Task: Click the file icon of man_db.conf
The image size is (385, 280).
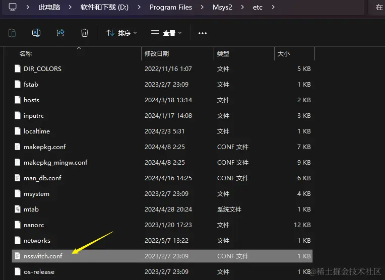Action: pyautogui.click(x=18, y=178)
